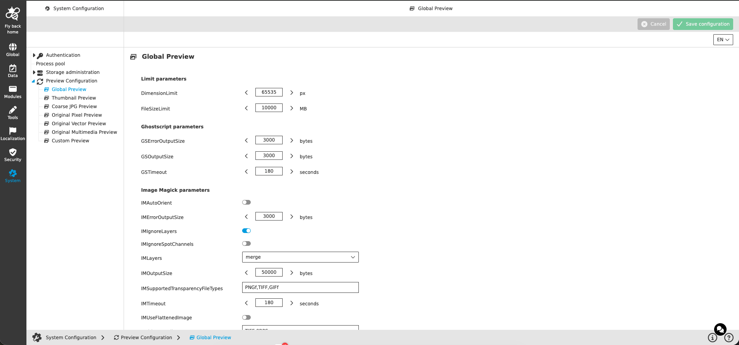
Task: Click the help question mark icon
Action: click(729, 338)
